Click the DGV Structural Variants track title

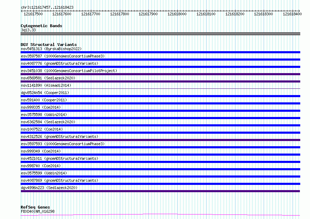49,45
